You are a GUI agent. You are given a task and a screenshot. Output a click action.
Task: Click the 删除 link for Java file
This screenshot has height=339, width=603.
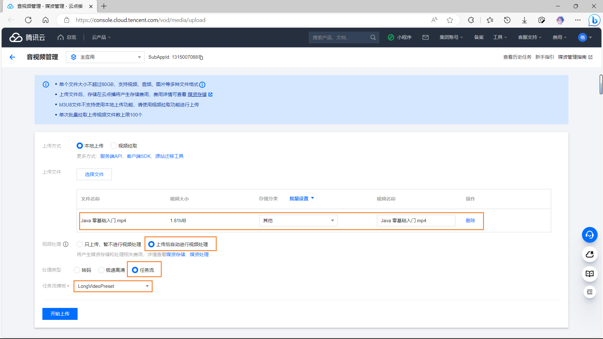click(470, 221)
